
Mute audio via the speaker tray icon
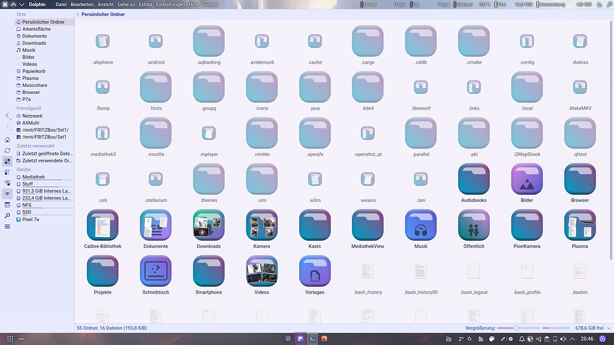[562, 339]
